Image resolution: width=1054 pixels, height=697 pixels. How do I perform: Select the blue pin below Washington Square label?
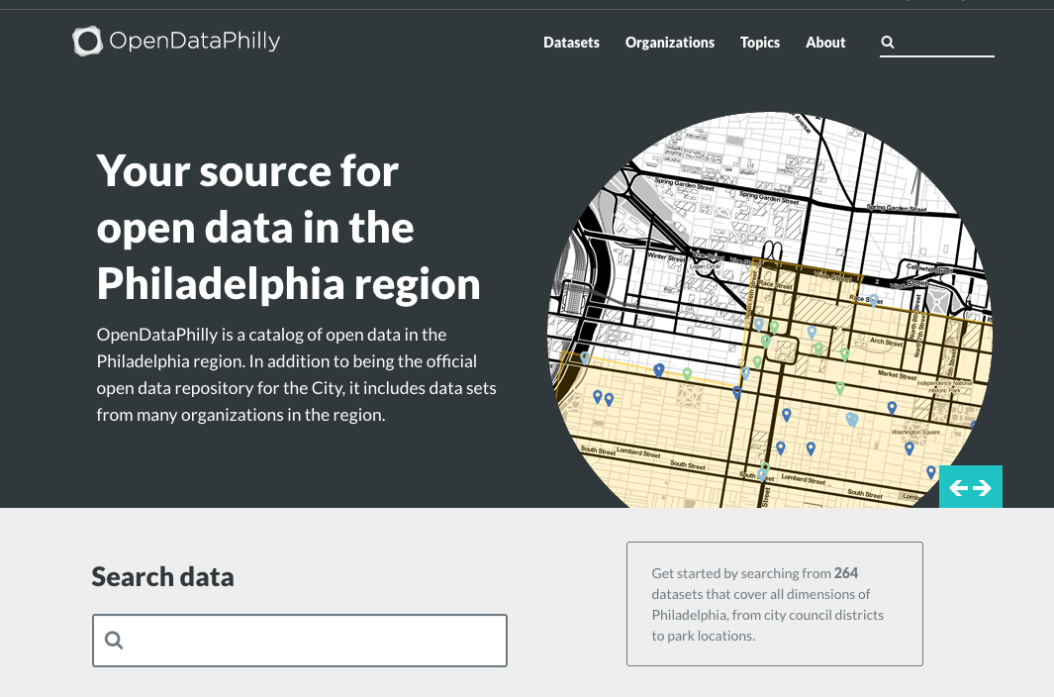pyautogui.click(x=909, y=448)
